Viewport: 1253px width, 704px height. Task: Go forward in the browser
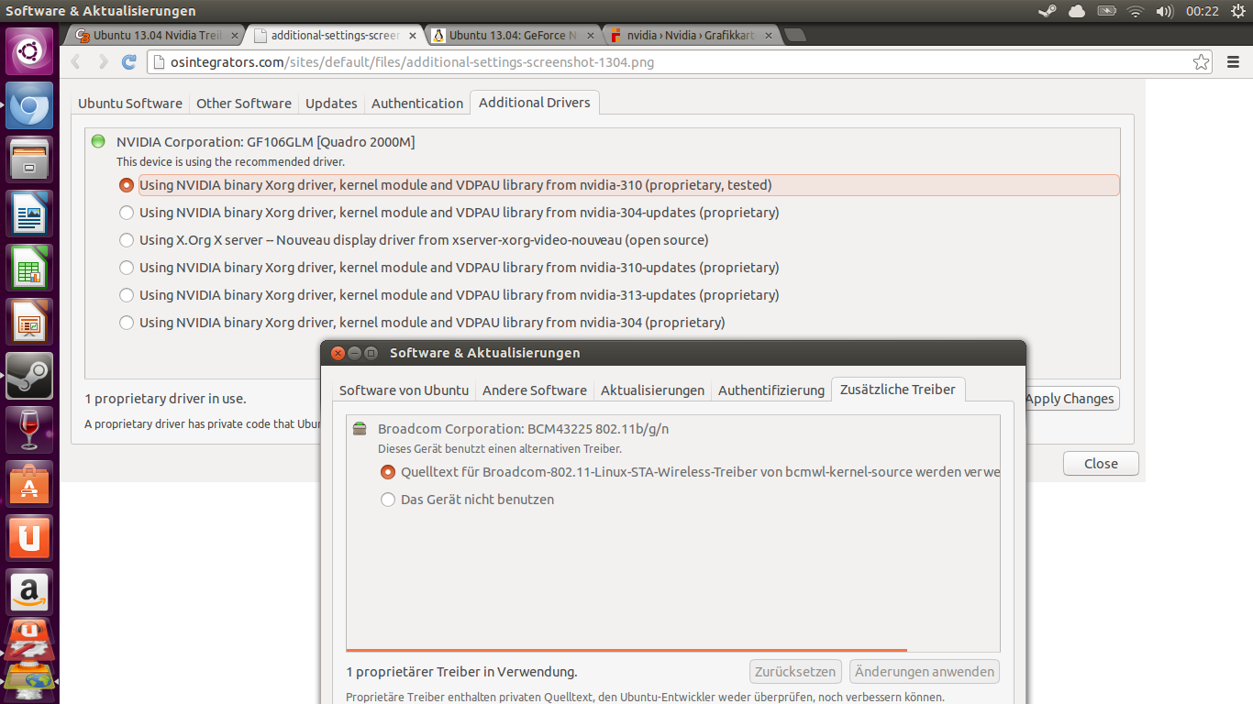pyautogui.click(x=103, y=62)
